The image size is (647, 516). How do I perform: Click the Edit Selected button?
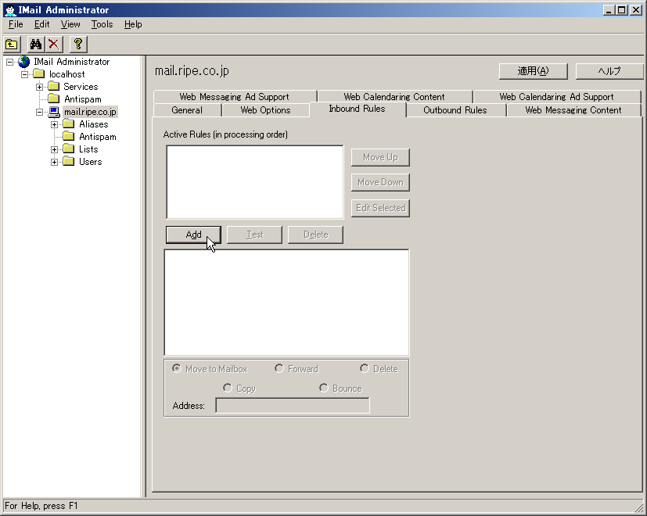380,208
